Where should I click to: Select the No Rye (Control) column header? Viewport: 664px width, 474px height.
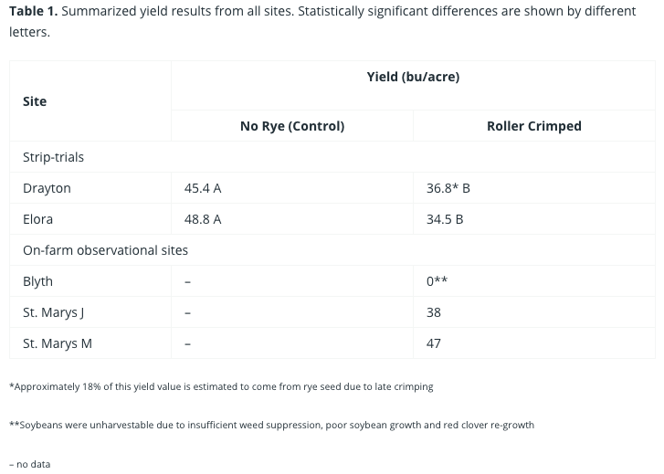(x=292, y=126)
